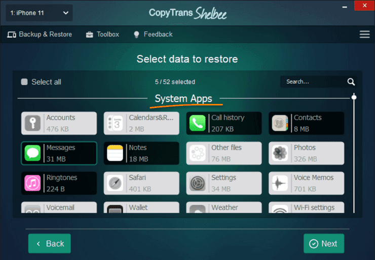This screenshot has height=260, width=375.
Task: Click the Feedback lightbulb icon
Action: (136, 34)
